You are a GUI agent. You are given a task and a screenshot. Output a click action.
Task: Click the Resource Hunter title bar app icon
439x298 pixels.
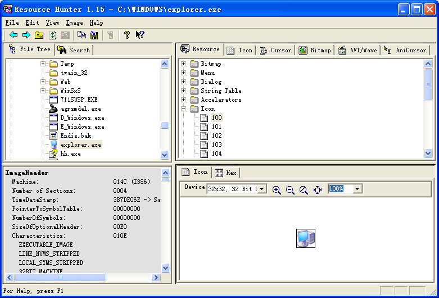(8, 9)
